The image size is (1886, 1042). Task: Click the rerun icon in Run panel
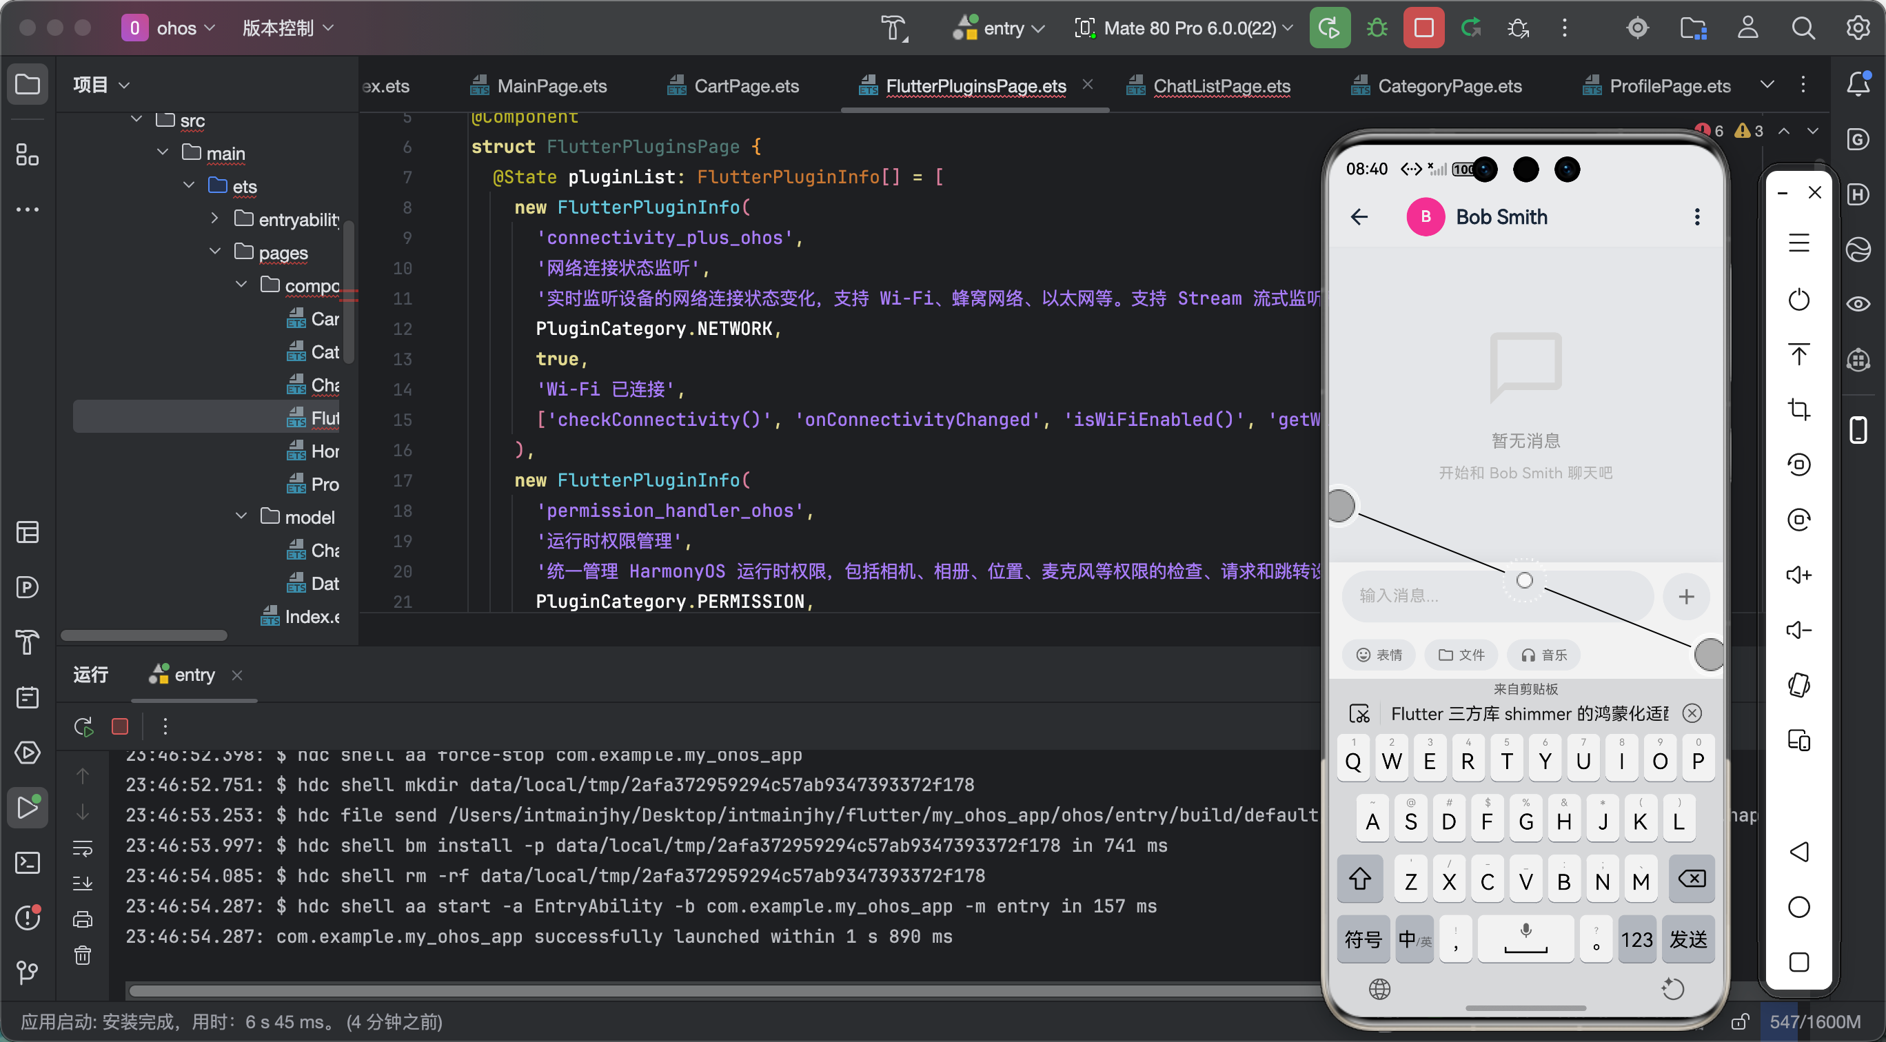[x=83, y=726]
